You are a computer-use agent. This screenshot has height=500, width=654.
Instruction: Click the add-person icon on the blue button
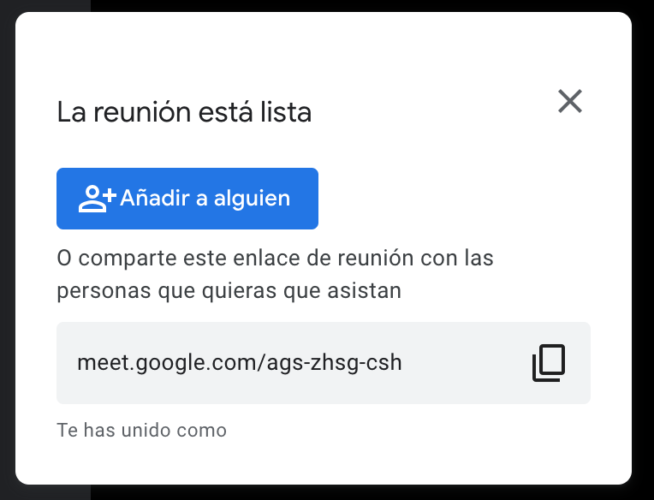(98, 199)
